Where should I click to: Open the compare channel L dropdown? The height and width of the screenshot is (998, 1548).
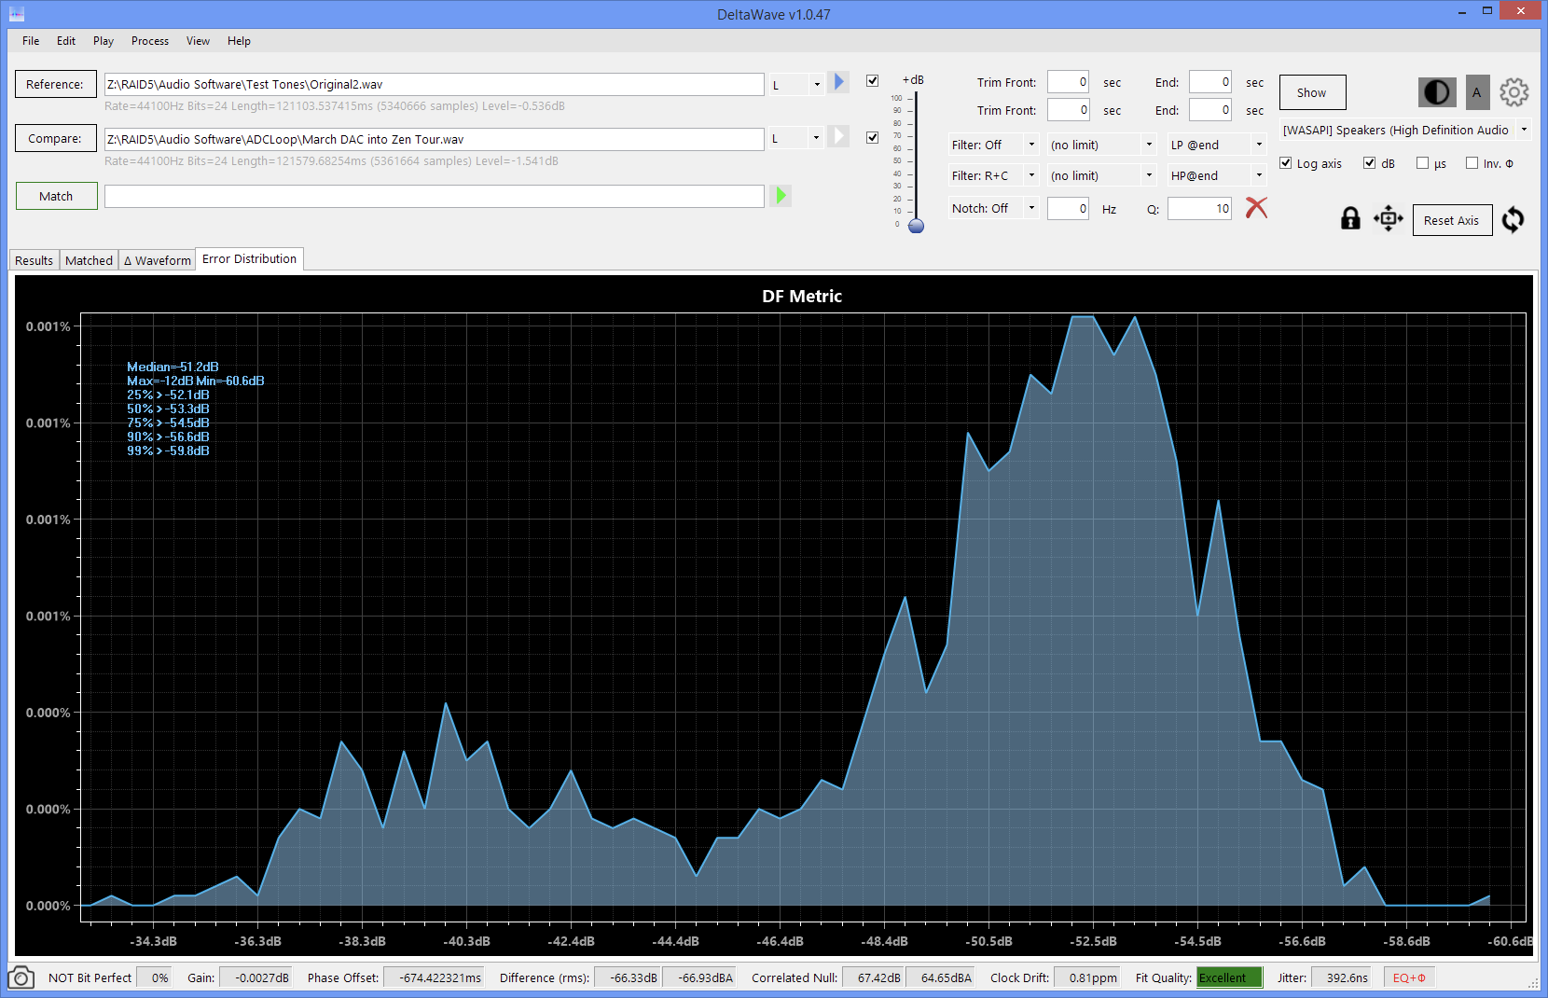[x=797, y=138]
